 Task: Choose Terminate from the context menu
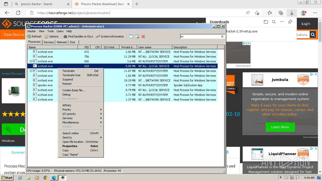pyautogui.click(x=80, y=71)
